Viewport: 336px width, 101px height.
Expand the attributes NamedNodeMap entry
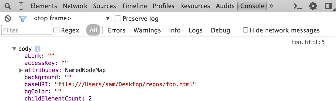coord(21,70)
